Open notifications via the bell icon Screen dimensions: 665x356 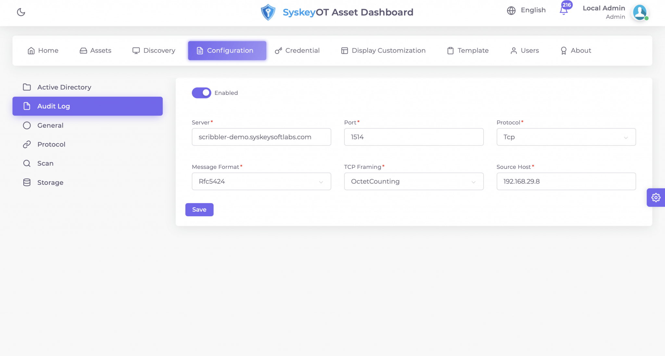pos(564,10)
